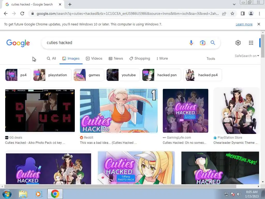The height and width of the screenshot is (199, 265).
Task: Click the horizontal scrollbar right arrow
Action: click(x=259, y=186)
